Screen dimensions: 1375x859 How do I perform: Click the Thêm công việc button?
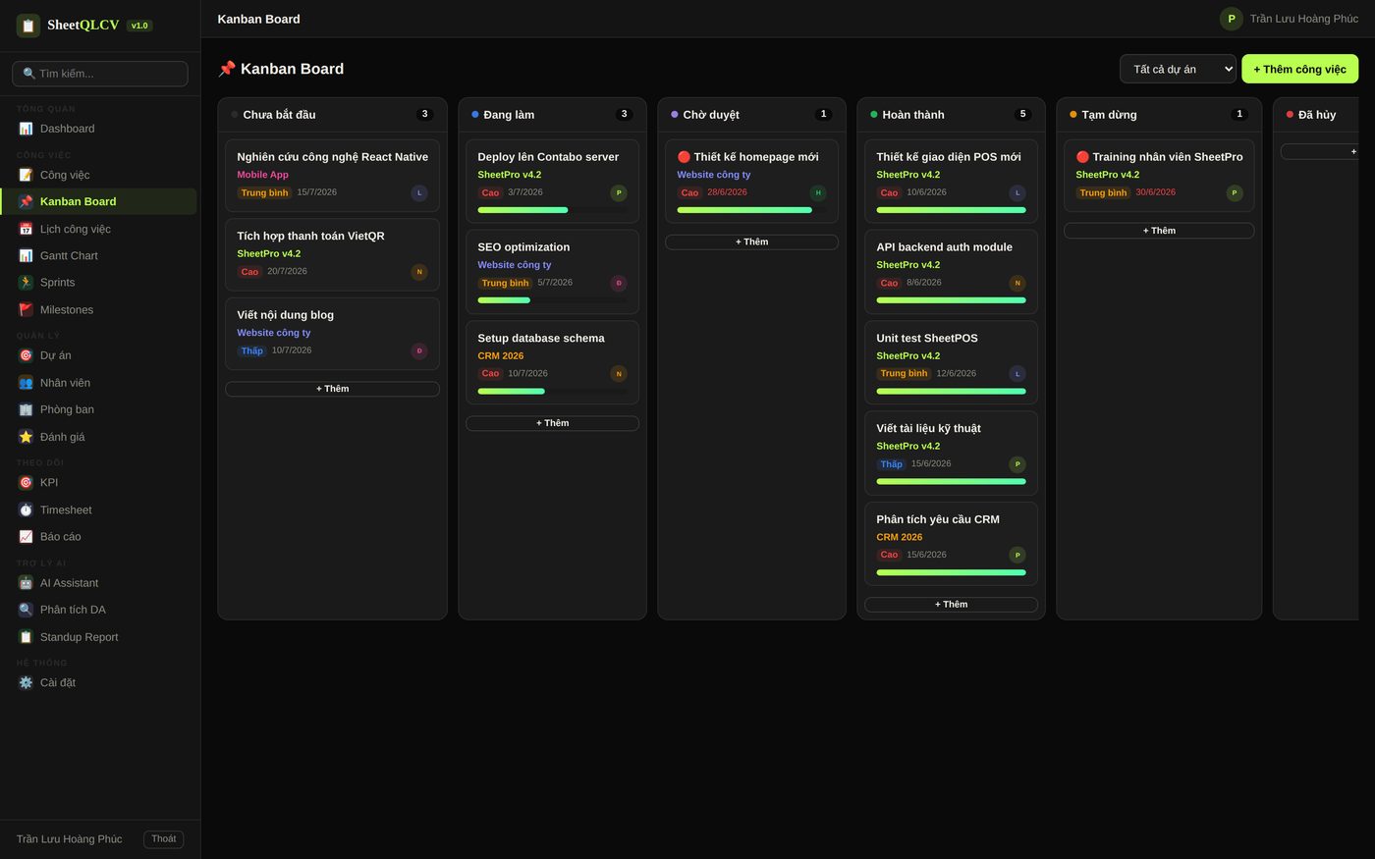coord(1299,69)
